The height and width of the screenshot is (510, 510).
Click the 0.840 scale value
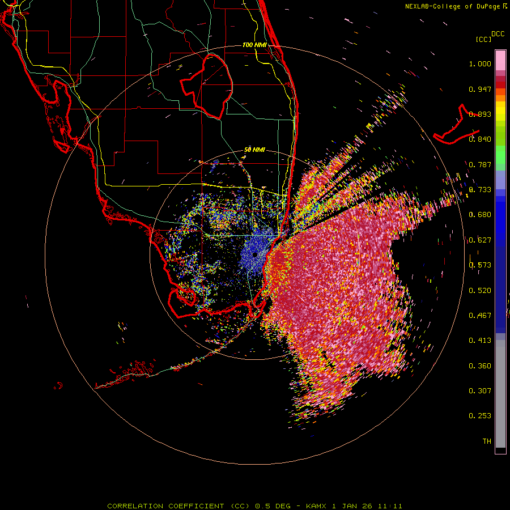point(480,139)
